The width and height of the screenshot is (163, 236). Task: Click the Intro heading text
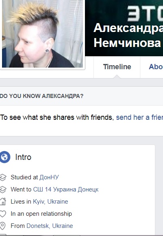point(23,157)
